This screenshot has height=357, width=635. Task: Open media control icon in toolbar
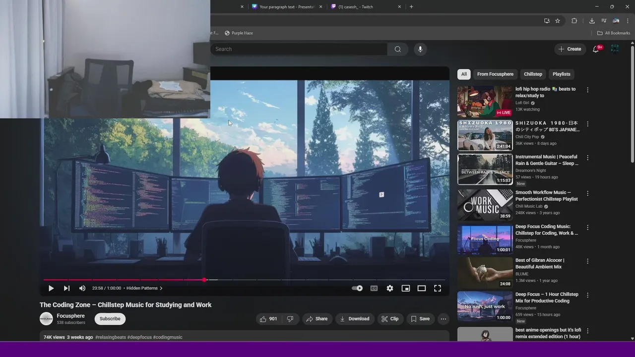pos(604,21)
